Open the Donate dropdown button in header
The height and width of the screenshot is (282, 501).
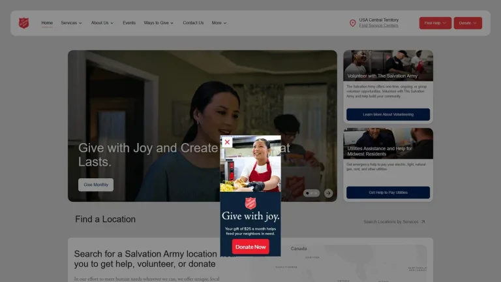(x=468, y=23)
